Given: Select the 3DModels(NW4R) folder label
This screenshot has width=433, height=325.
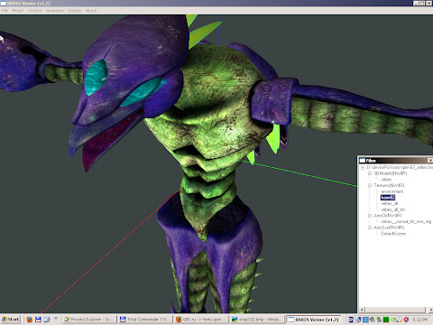Looking at the screenshot, I should (391, 173).
